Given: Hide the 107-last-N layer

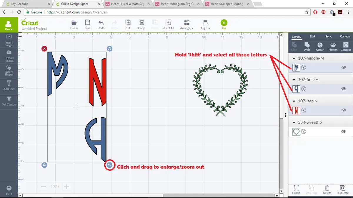Looking at the screenshot, I should coord(344,110).
